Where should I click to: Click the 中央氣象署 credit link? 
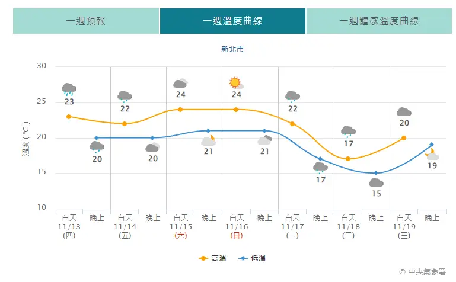point(426,271)
